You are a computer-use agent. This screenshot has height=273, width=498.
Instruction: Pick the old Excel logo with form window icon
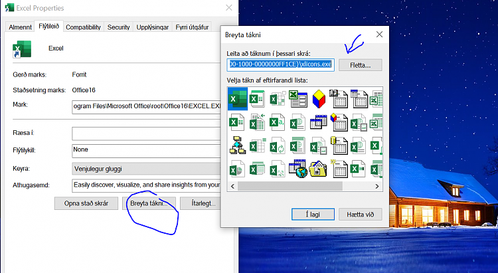click(x=298, y=99)
